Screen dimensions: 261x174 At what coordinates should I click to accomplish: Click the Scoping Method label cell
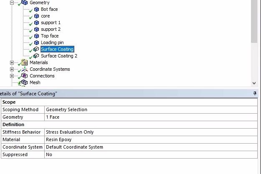(23, 109)
